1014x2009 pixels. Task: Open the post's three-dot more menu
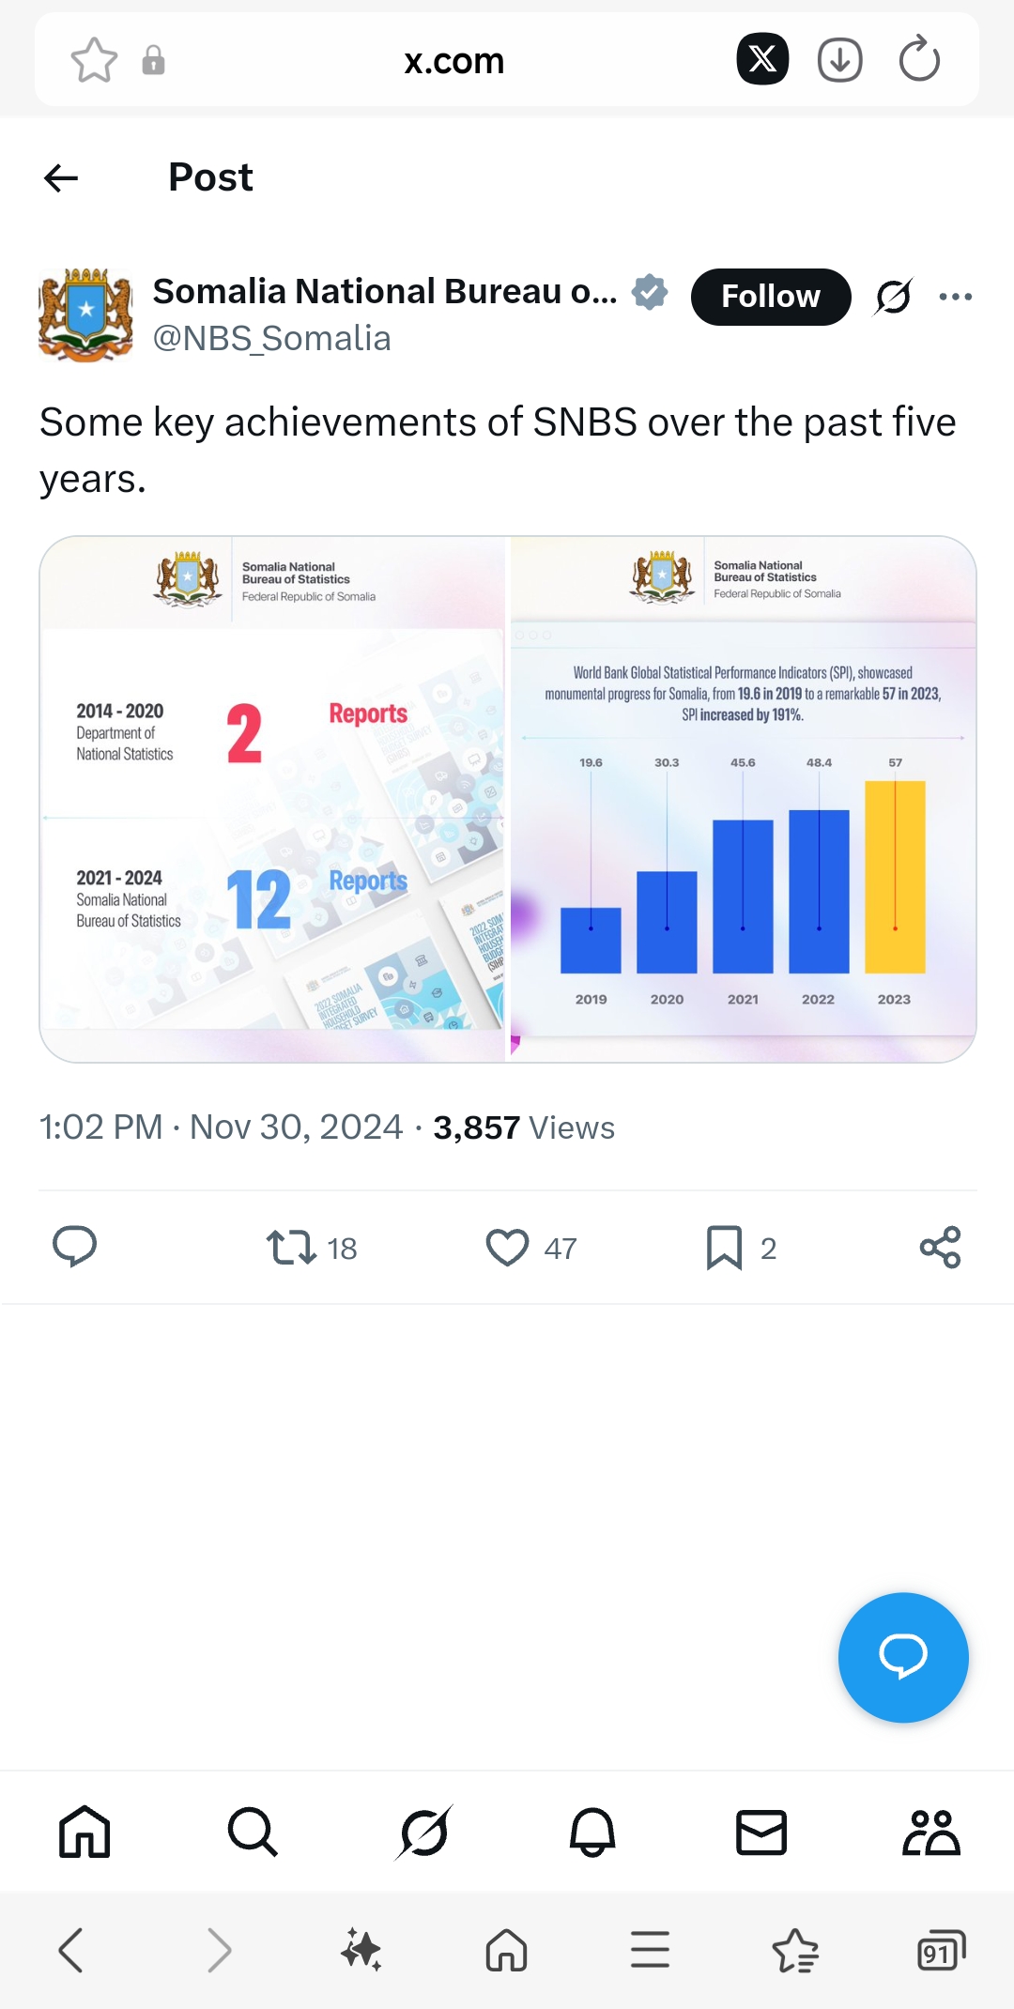956,297
